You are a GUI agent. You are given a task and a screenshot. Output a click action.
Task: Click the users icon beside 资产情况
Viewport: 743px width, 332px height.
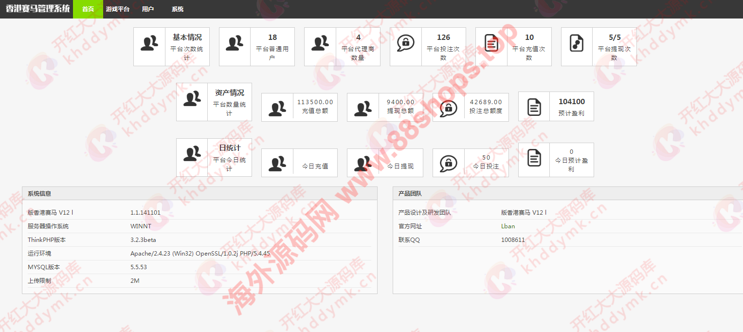coord(192,99)
